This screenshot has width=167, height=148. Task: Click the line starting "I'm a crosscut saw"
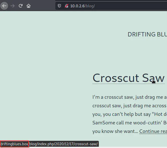click(x=129, y=97)
